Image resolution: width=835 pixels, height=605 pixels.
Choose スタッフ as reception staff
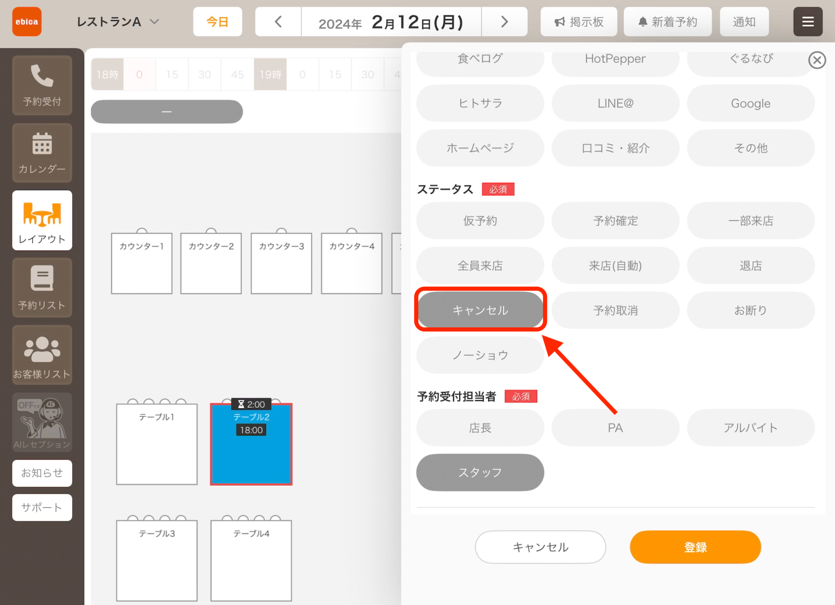[x=480, y=473]
